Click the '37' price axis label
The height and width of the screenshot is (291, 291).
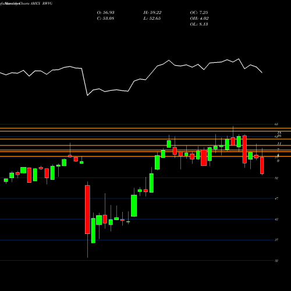[276, 240]
